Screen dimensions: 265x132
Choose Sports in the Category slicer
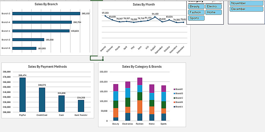tap(196, 18)
